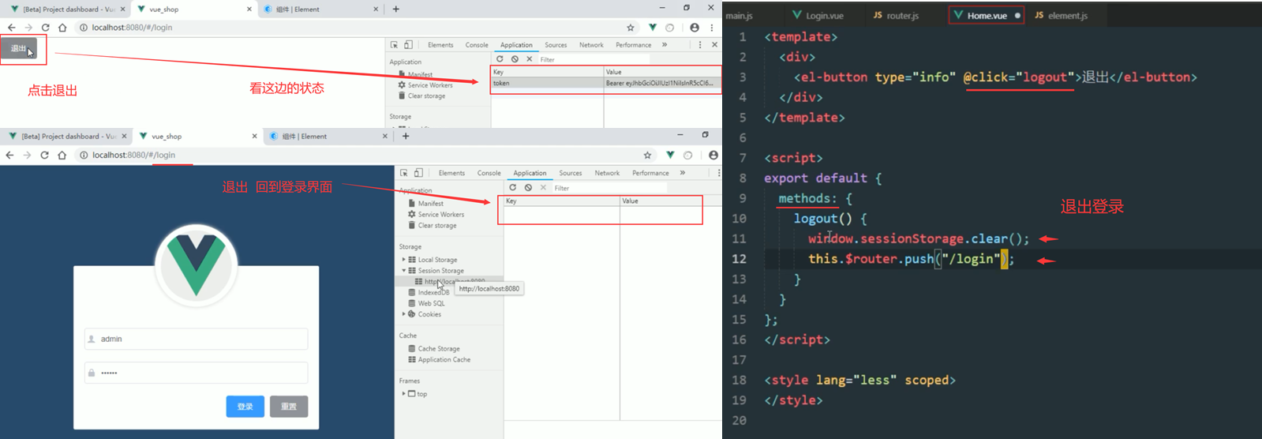Open devtools three-dot menu in 退出-button browser
This screenshot has height=439, width=1262.
pyautogui.click(x=700, y=45)
